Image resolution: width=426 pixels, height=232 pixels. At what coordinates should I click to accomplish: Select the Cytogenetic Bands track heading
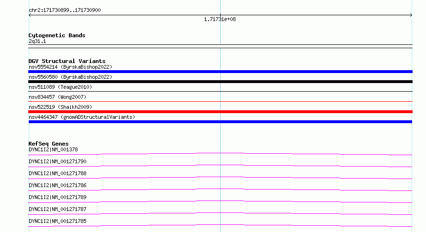(x=57, y=35)
